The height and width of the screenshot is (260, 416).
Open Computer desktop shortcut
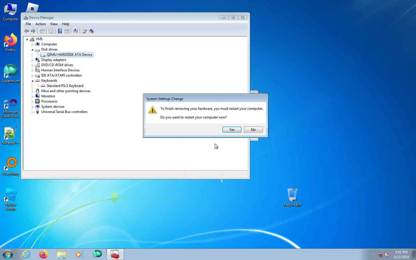tap(11, 12)
